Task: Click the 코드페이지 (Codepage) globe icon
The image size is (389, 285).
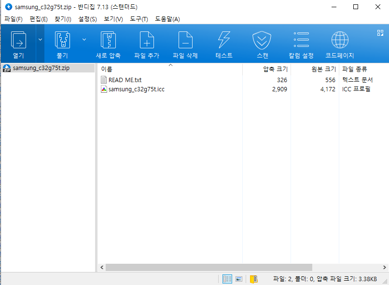Action: (x=340, y=40)
